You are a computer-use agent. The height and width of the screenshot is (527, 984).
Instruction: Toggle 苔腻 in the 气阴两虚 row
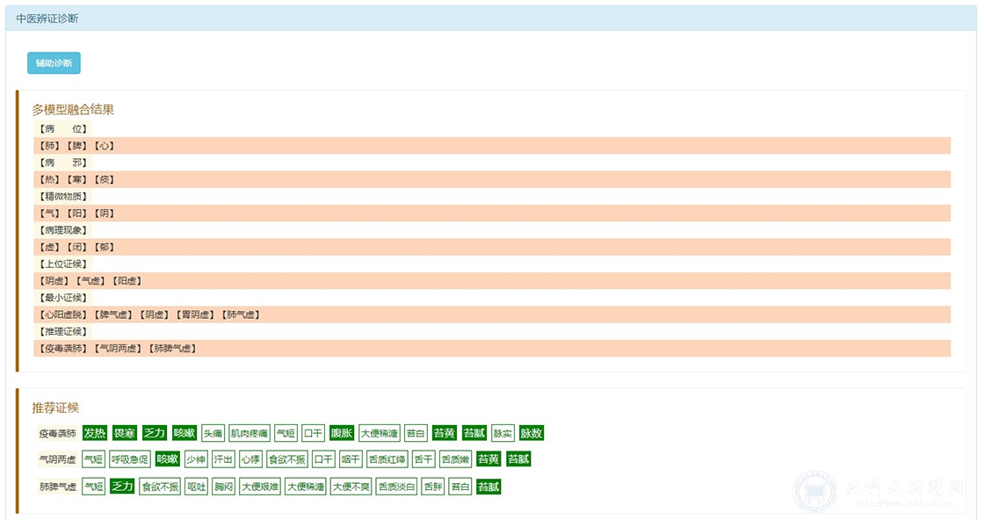coord(519,459)
